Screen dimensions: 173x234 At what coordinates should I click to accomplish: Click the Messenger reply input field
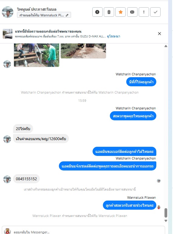[x=83, y=230]
